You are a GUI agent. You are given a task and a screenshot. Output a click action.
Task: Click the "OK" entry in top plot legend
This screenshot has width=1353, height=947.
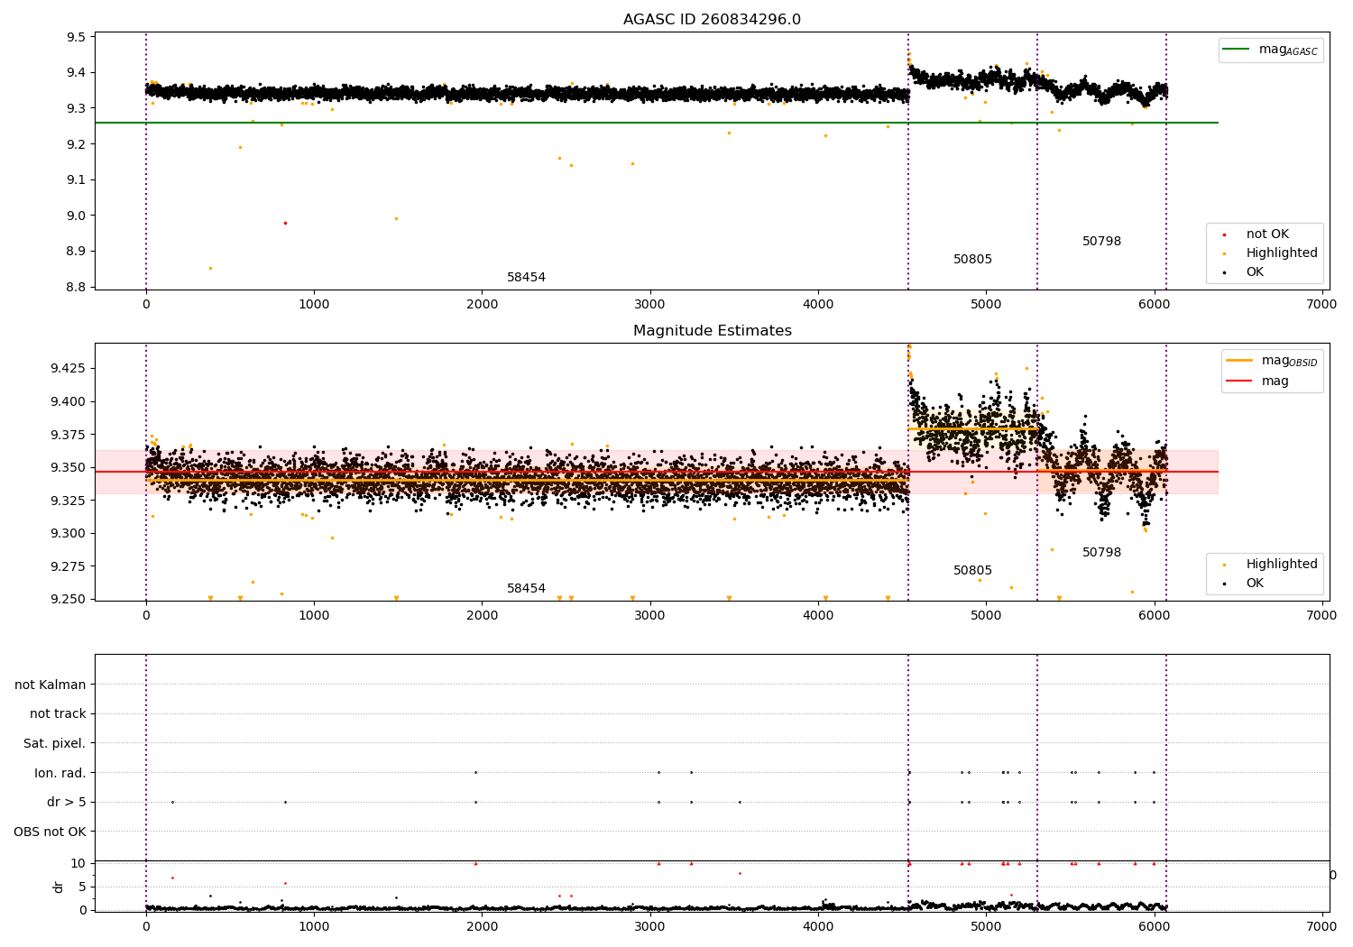coord(1255,272)
